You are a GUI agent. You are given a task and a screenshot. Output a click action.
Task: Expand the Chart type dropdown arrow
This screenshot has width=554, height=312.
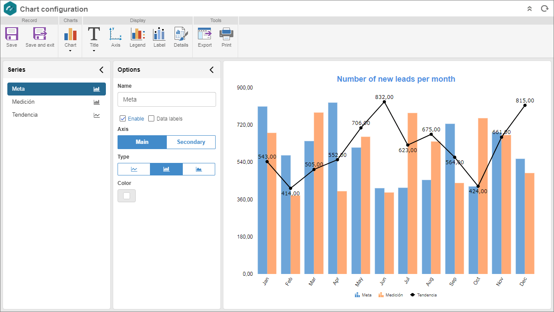70,51
